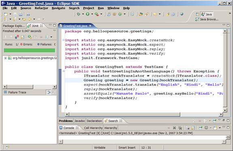Click Clear Console icon

188,128
